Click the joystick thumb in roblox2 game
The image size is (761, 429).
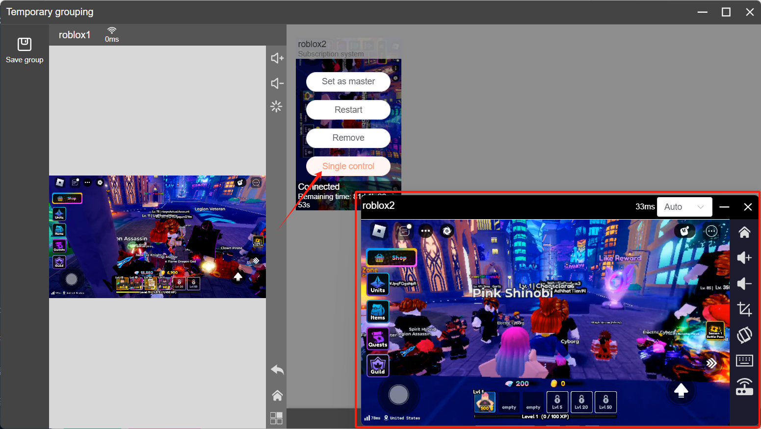coord(398,394)
